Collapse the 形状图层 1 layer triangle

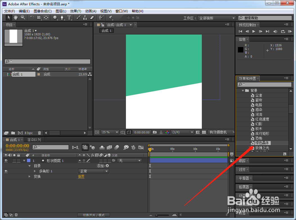24,160
